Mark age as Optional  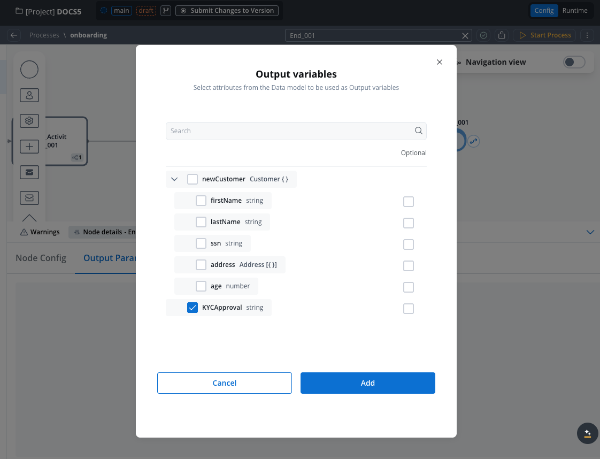click(x=409, y=287)
